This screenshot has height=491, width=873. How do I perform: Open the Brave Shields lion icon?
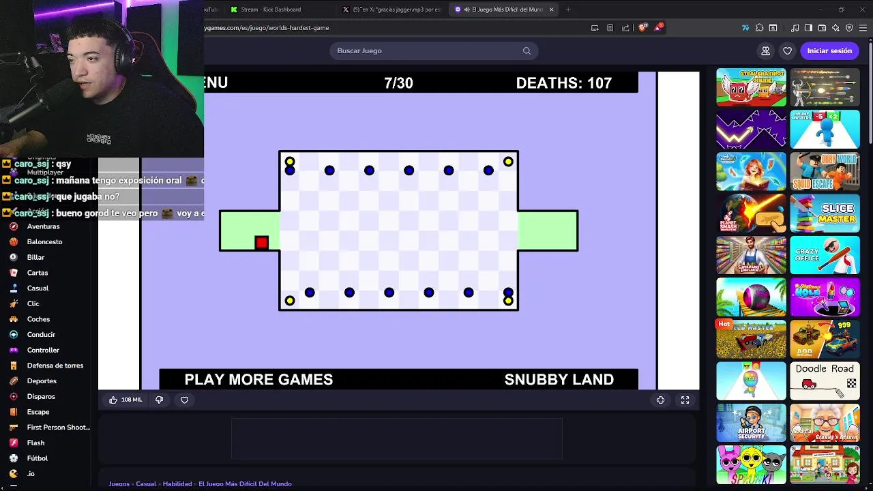[x=642, y=28]
